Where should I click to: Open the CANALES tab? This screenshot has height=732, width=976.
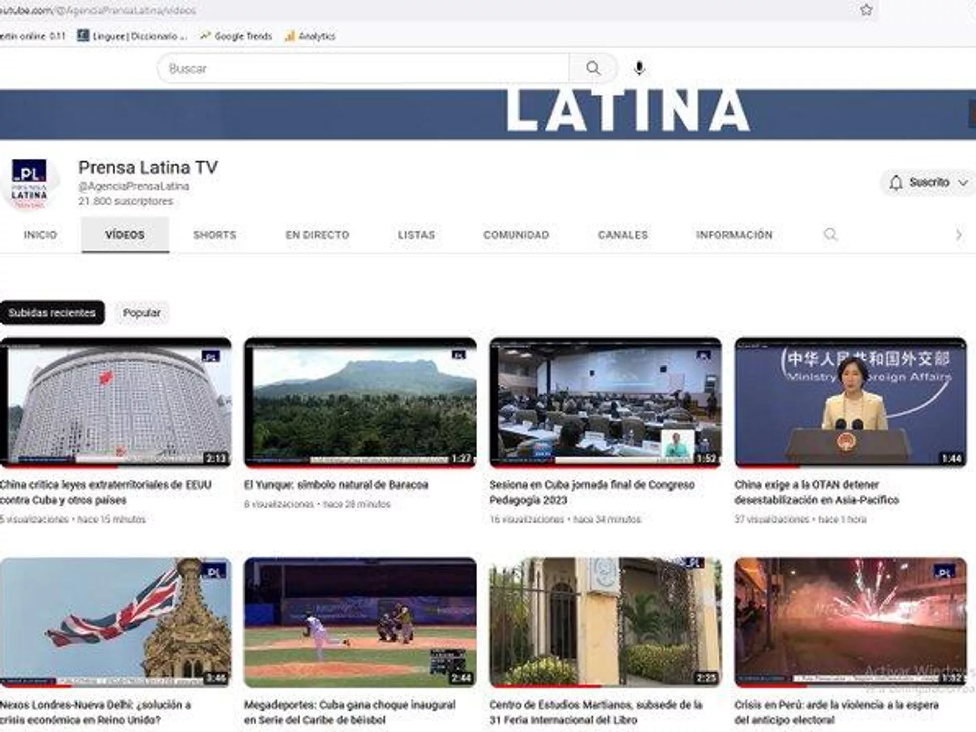point(623,235)
